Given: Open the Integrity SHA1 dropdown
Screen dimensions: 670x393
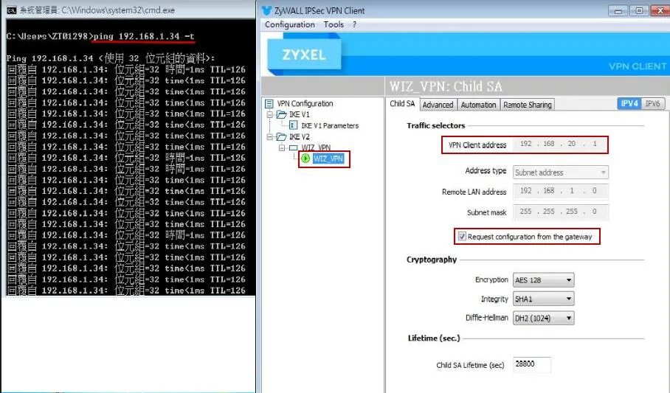Looking at the screenshot, I should (x=543, y=299).
